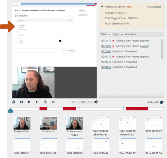
Task: Jump to milestone 00:05:40
Action: coord(106,51)
